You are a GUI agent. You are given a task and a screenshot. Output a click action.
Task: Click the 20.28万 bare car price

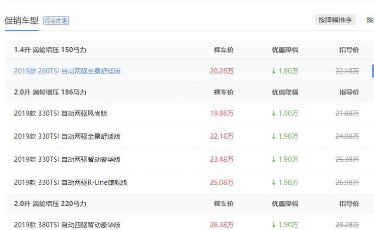pos(221,71)
